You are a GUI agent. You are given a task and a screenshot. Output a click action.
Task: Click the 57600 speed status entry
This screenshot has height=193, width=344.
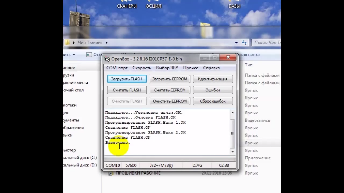tap(131, 165)
